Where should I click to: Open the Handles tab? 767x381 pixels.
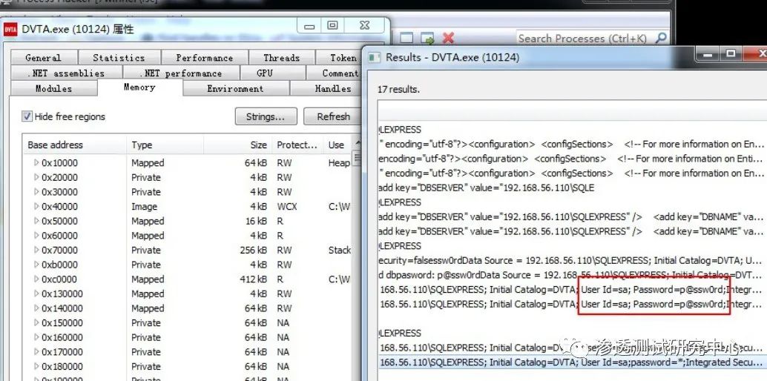coord(327,88)
